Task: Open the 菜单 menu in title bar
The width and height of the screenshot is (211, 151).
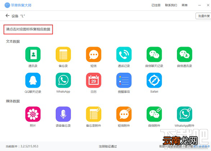Action: click(x=185, y=5)
